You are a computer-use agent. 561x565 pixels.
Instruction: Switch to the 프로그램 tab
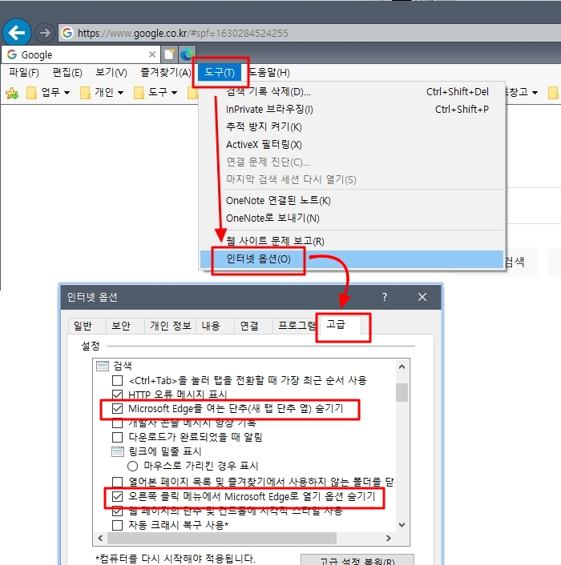tap(295, 326)
